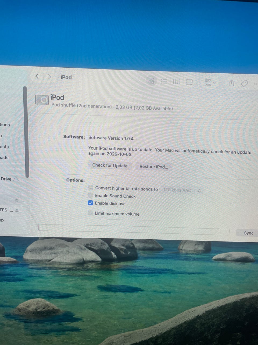Go forward with the right chevron
258x345 pixels.
tap(49, 77)
